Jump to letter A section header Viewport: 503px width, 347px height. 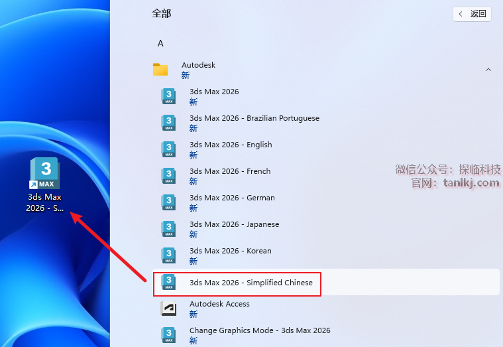click(x=160, y=43)
